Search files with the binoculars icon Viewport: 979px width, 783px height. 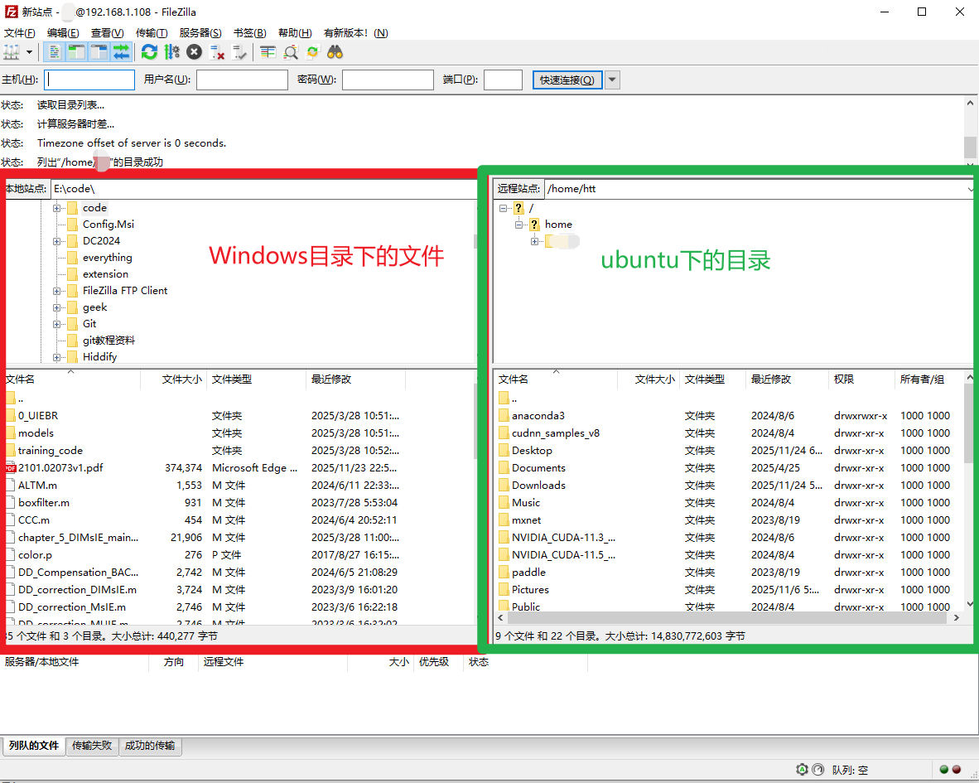pos(335,52)
